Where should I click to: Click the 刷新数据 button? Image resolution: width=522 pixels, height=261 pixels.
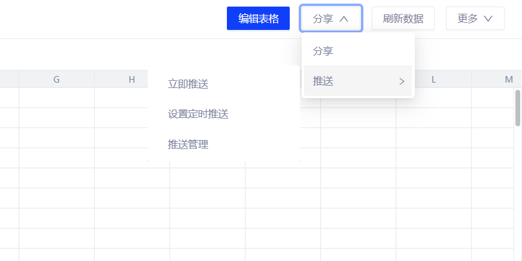pyautogui.click(x=403, y=19)
